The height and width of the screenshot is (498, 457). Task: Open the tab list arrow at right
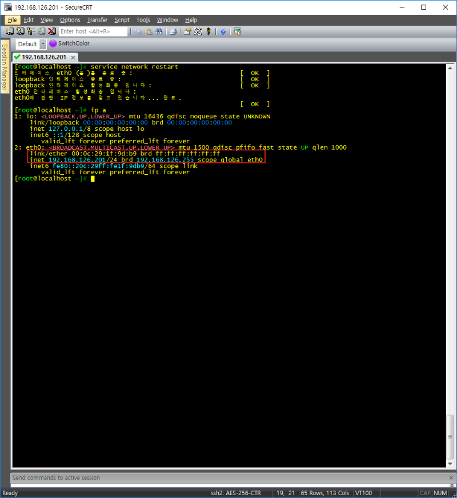tap(450, 57)
